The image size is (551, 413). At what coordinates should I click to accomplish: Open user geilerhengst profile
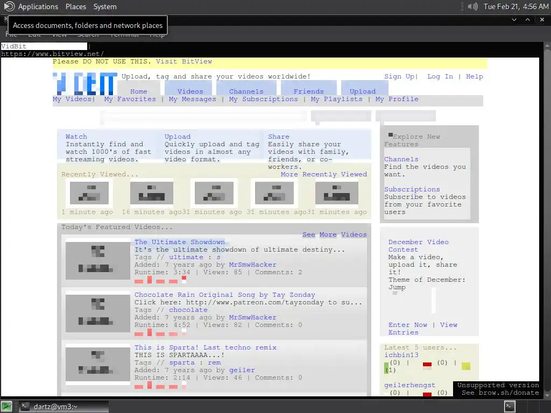(409, 385)
